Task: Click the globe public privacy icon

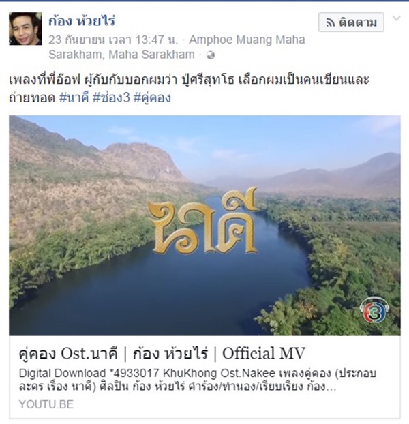Action: (x=211, y=55)
